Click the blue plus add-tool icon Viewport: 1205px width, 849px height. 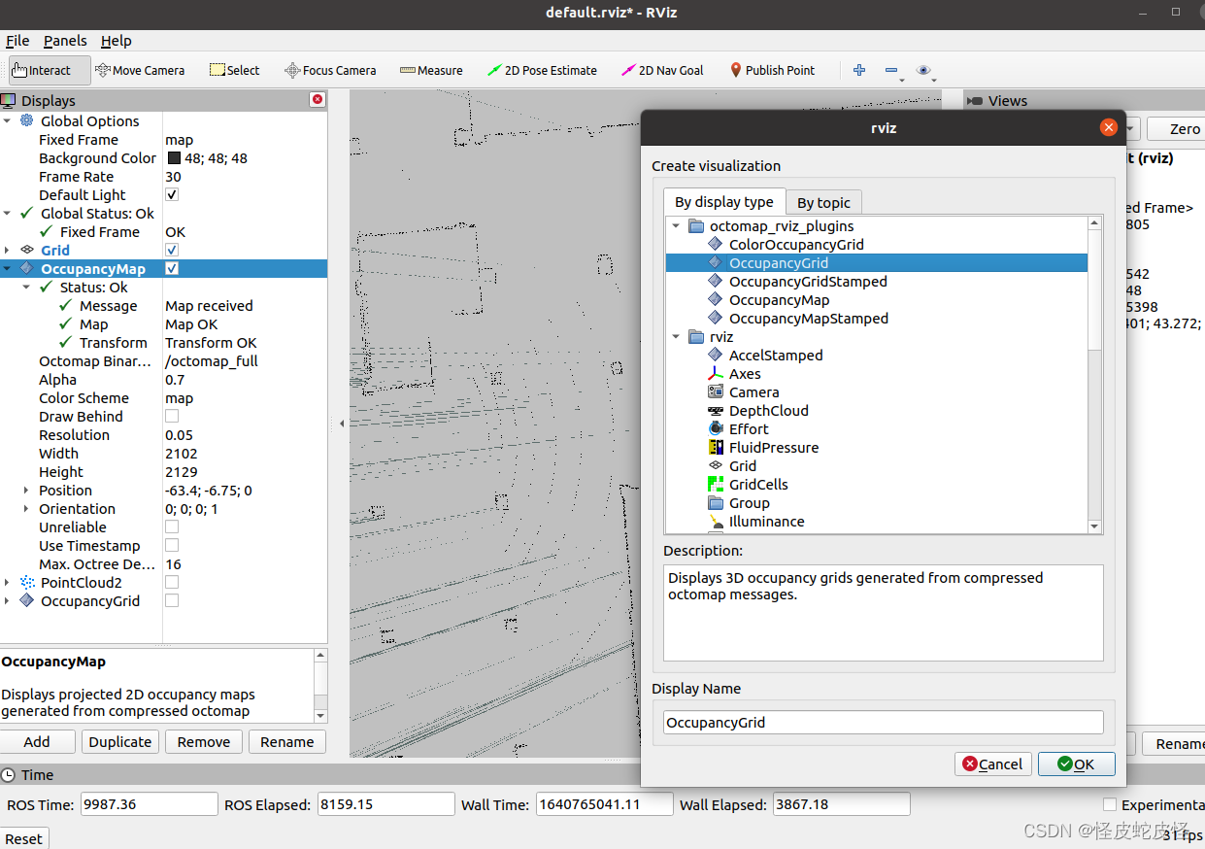click(x=858, y=70)
